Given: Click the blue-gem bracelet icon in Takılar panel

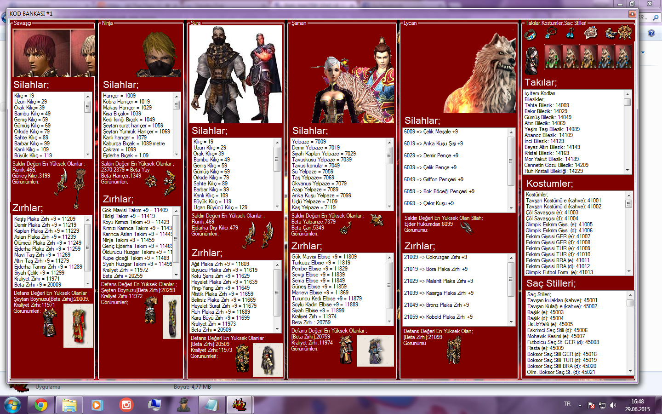Looking at the screenshot, I should pos(531,34).
